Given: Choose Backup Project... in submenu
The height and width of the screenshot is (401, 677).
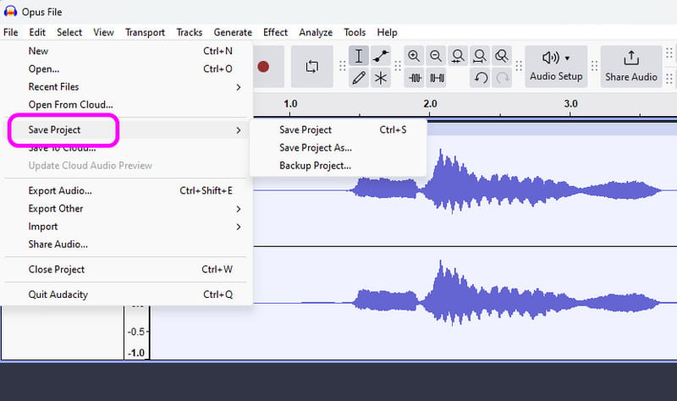Looking at the screenshot, I should (338, 166).
